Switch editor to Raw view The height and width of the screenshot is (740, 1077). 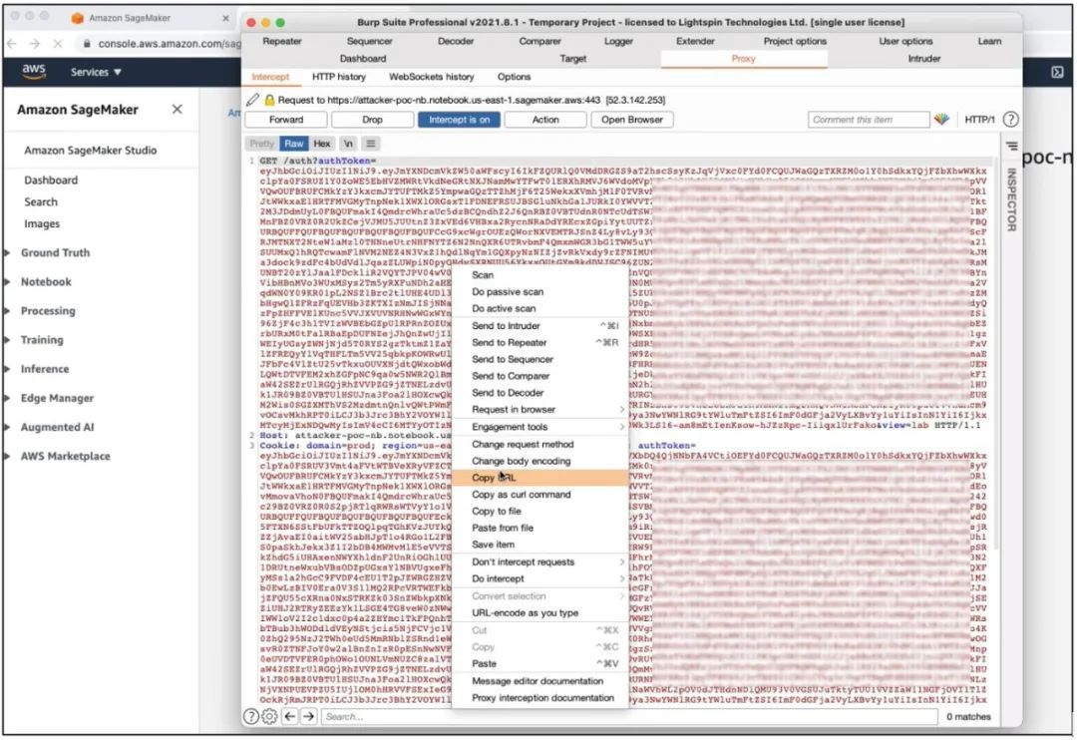coord(294,144)
